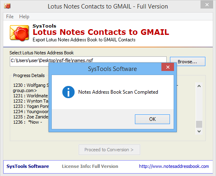Screen dimensions: 216x176
Task: Select progress entry 1235 Zoe Zanide
Action: click(31, 117)
